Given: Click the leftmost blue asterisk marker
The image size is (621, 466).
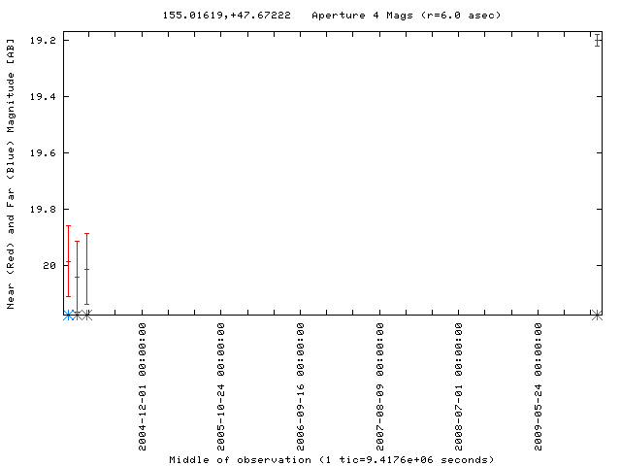Looking at the screenshot, I should pyautogui.click(x=68, y=316).
